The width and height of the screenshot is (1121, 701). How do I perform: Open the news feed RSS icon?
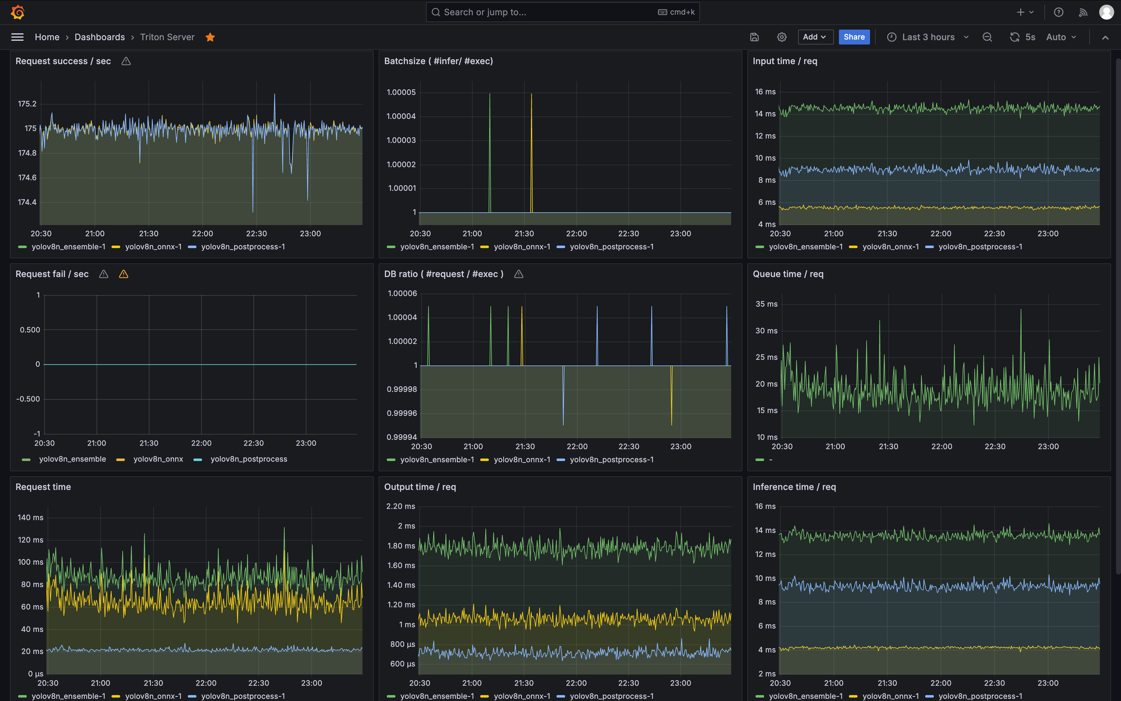pos(1082,12)
